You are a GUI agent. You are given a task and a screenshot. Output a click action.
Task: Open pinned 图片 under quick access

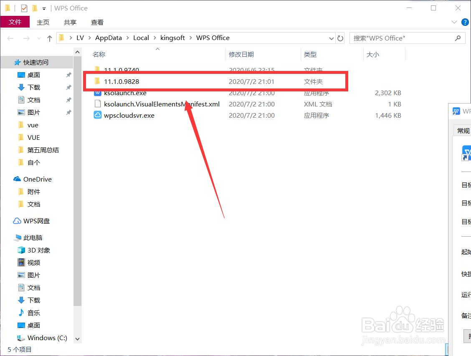[34, 113]
